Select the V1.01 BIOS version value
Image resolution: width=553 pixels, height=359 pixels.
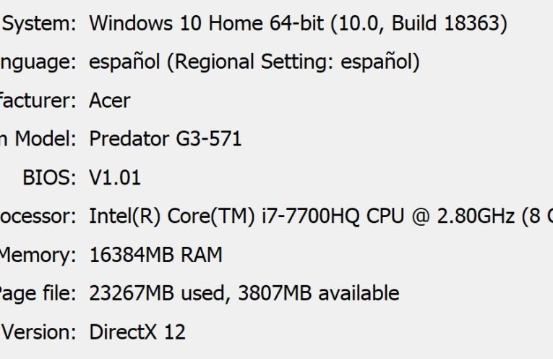115,177
